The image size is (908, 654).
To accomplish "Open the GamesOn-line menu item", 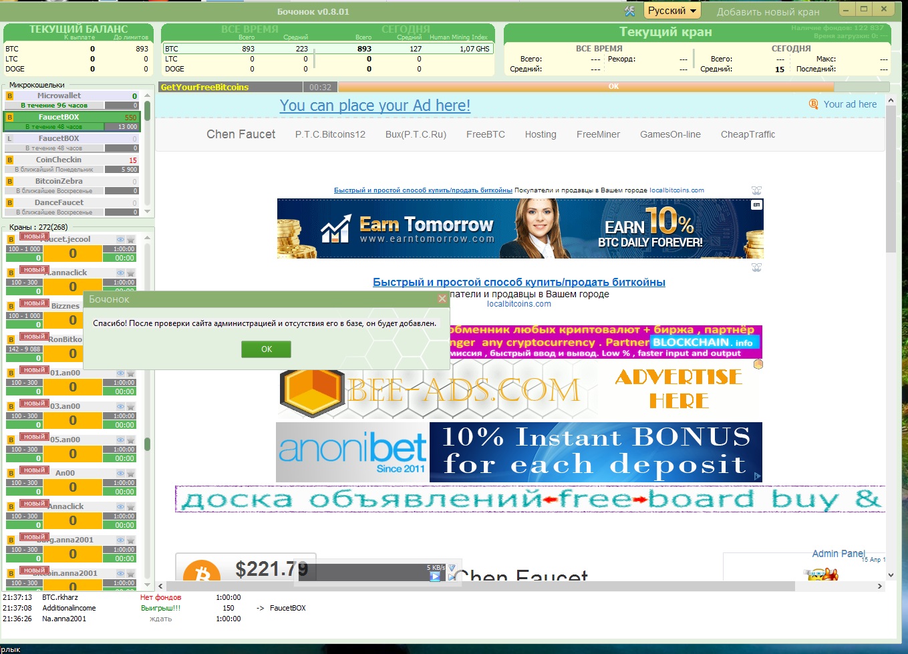I will point(670,134).
